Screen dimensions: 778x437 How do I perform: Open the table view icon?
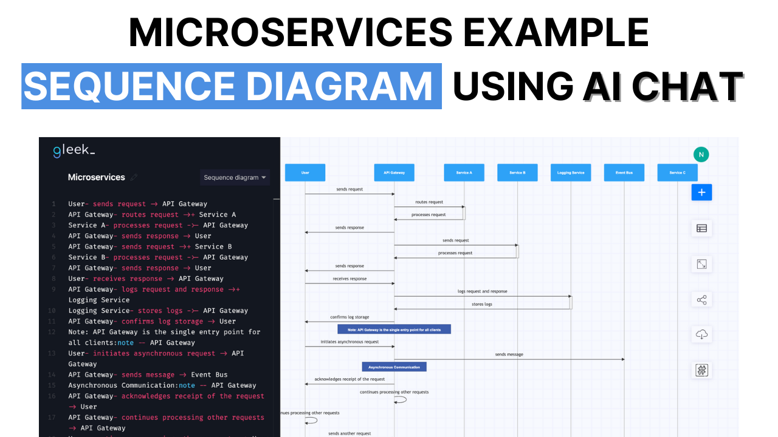tap(701, 228)
